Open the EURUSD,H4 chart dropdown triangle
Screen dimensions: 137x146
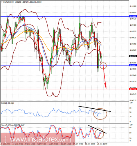[x=2, y=2]
